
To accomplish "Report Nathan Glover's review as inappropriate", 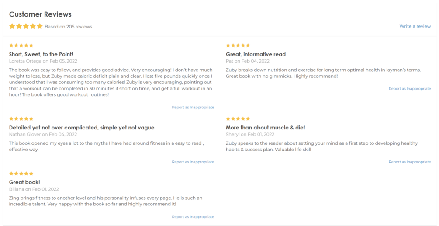I will click(193, 162).
